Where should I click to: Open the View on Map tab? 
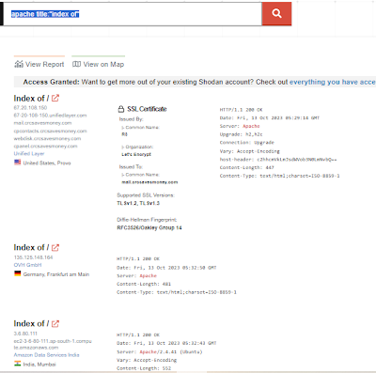99,64
